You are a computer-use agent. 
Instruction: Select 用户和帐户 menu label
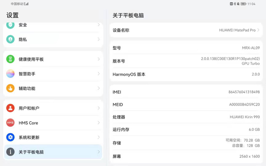pos(29,108)
